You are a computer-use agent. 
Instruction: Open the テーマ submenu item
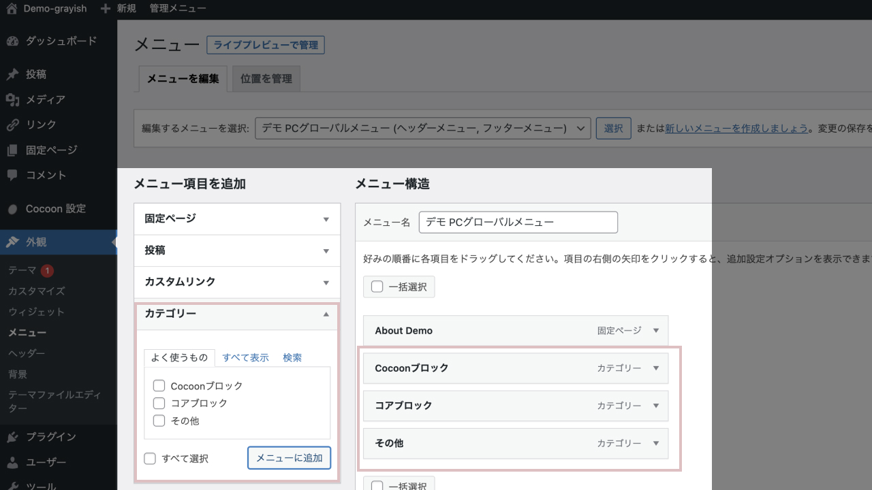[x=22, y=270]
